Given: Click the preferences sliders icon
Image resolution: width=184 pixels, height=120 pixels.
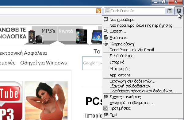Looking at the screenshot, I should (106, 108).
